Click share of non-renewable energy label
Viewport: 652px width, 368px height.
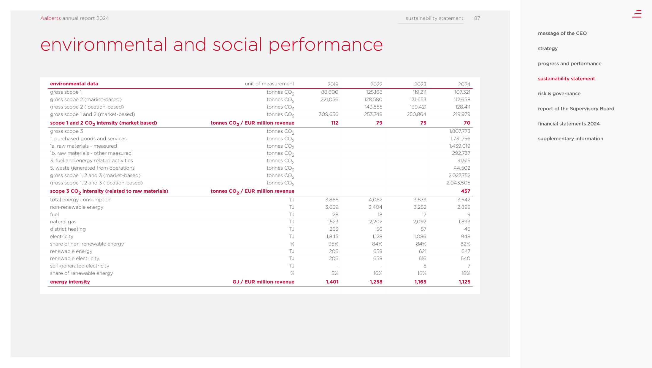coord(87,244)
